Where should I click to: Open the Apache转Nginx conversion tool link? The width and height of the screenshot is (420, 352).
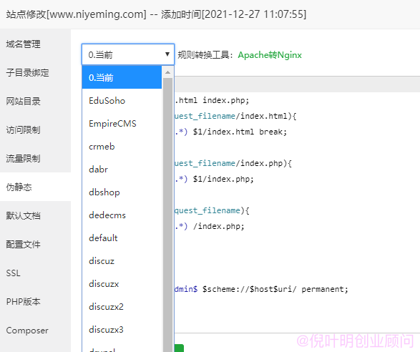270,55
